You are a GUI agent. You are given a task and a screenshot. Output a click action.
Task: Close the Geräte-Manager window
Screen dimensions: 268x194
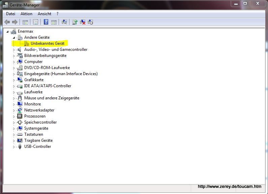coord(258,4)
